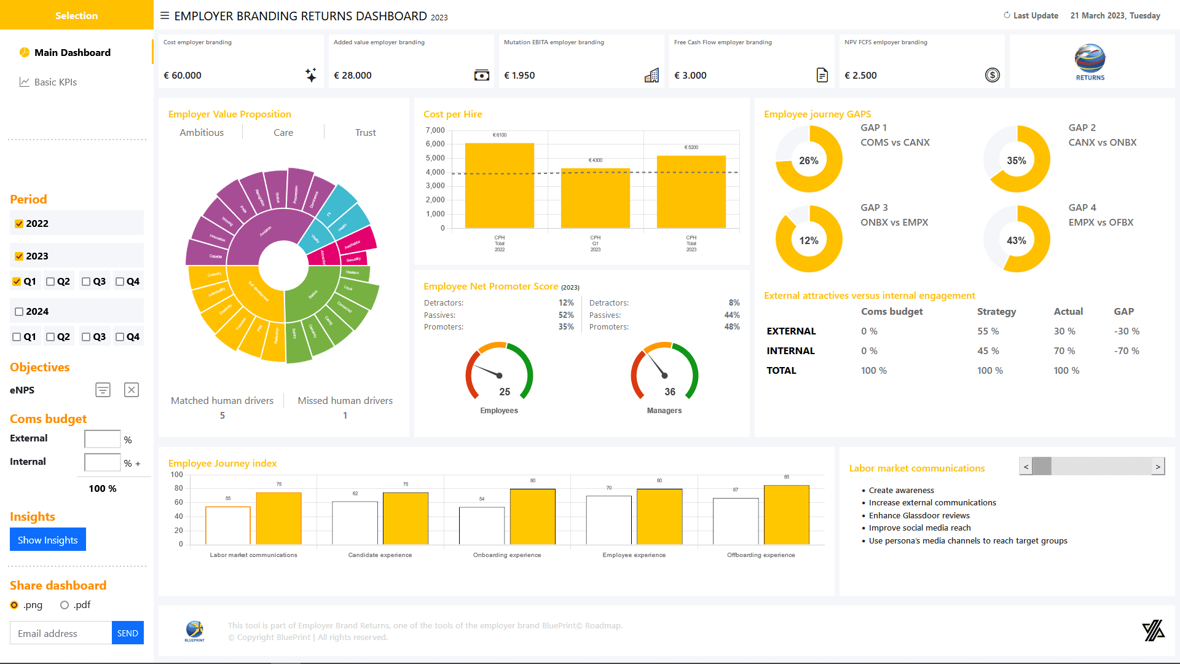
Task: Click the building chart icon on Mutation EBITA card
Action: pyautogui.click(x=651, y=75)
